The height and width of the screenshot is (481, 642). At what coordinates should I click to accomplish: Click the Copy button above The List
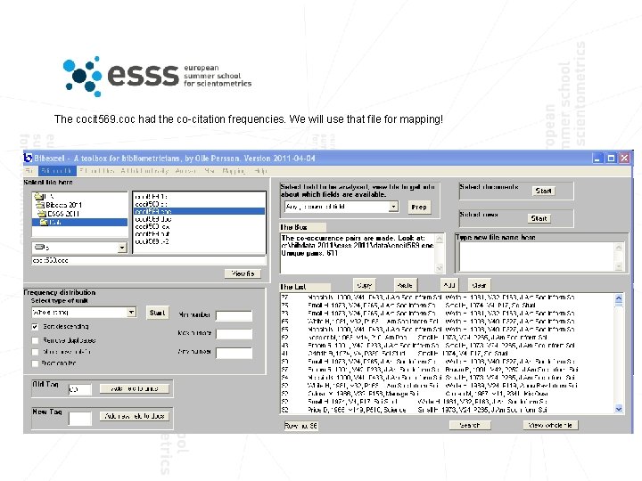pyautogui.click(x=365, y=285)
